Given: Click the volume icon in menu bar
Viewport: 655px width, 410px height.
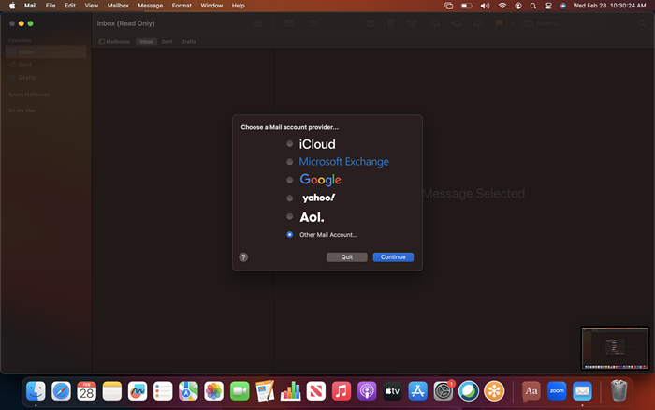Looking at the screenshot, I should click(x=485, y=6).
